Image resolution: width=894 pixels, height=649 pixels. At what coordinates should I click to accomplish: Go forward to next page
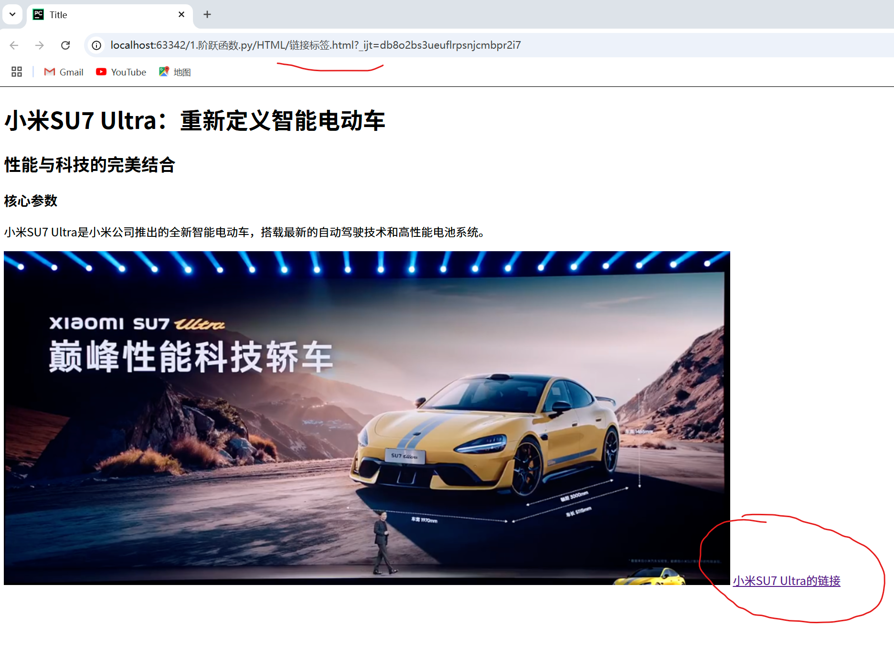pyautogui.click(x=40, y=45)
